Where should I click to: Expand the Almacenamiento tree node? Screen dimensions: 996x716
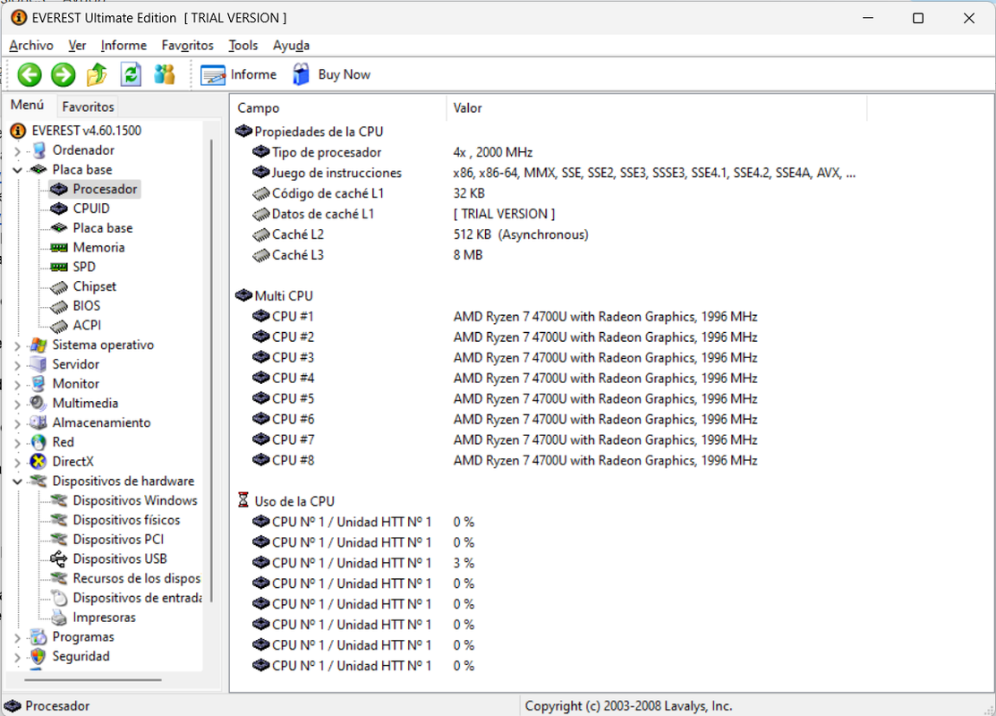18,423
